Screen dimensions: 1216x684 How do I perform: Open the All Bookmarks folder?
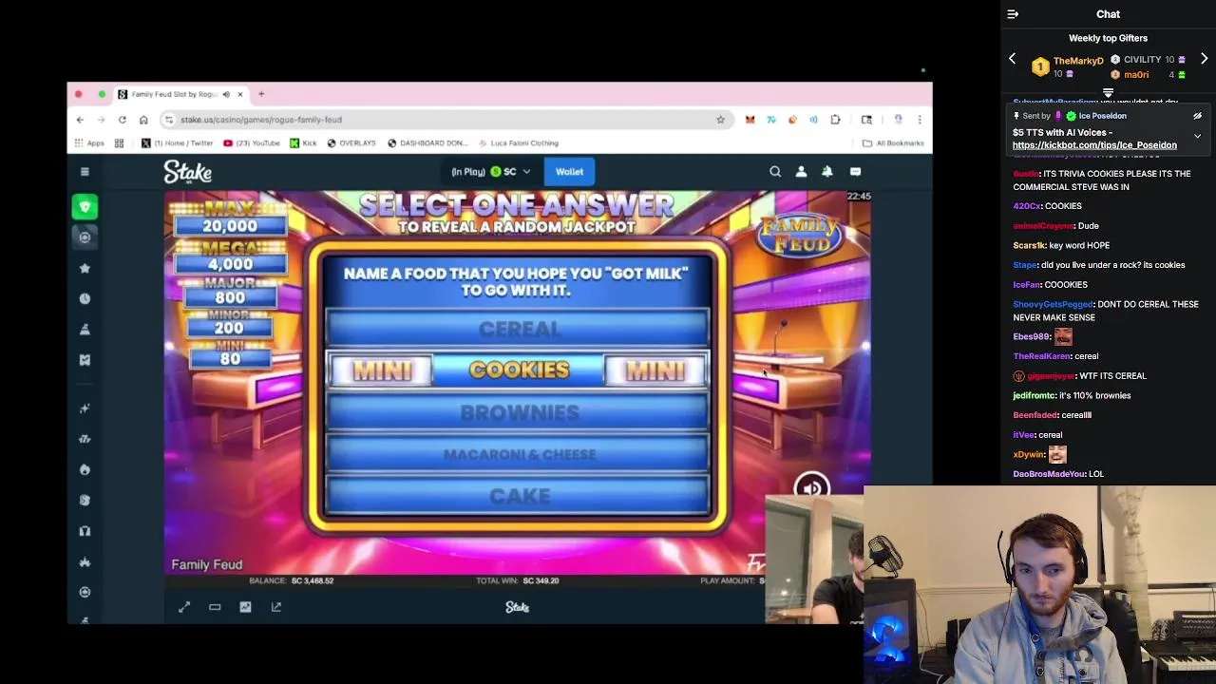(893, 143)
